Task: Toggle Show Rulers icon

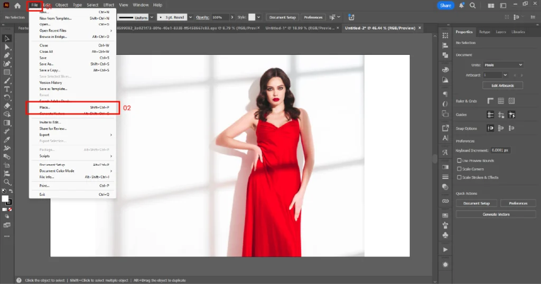Action: (x=490, y=101)
